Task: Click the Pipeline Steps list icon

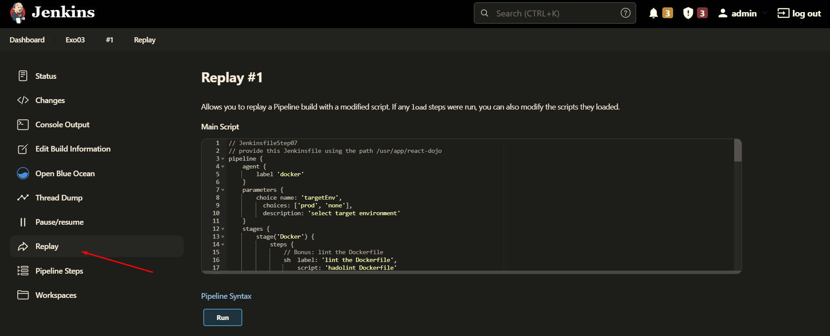Action: click(23, 271)
